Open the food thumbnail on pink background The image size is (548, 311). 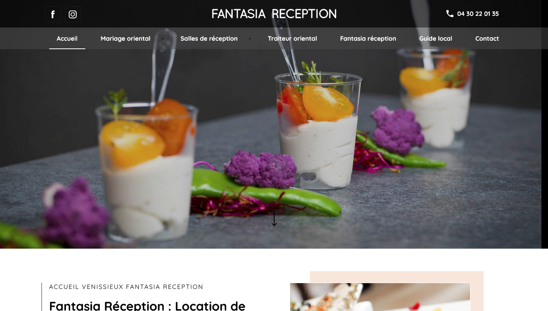pos(380,297)
